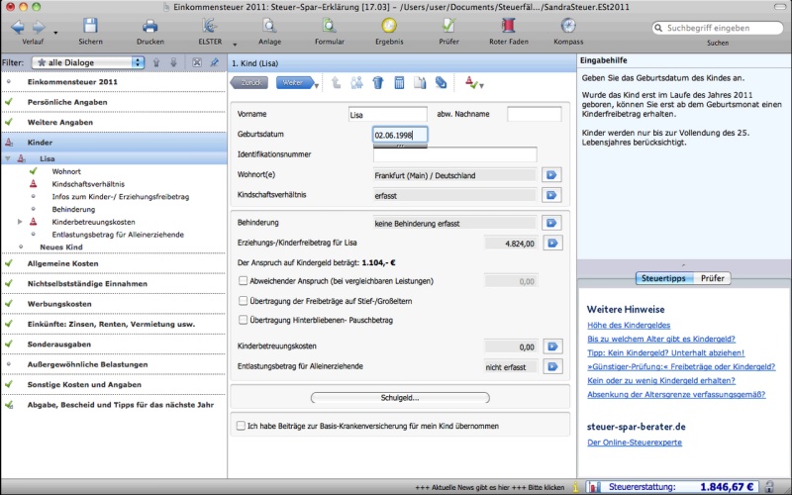
Task: Open the Roter Faden guide
Action: [x=508, y=27]
